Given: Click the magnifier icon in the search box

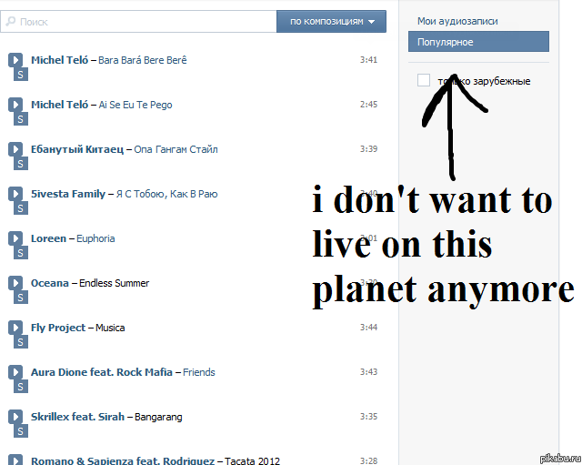Looking at the screenshot, I should [12, 21].
